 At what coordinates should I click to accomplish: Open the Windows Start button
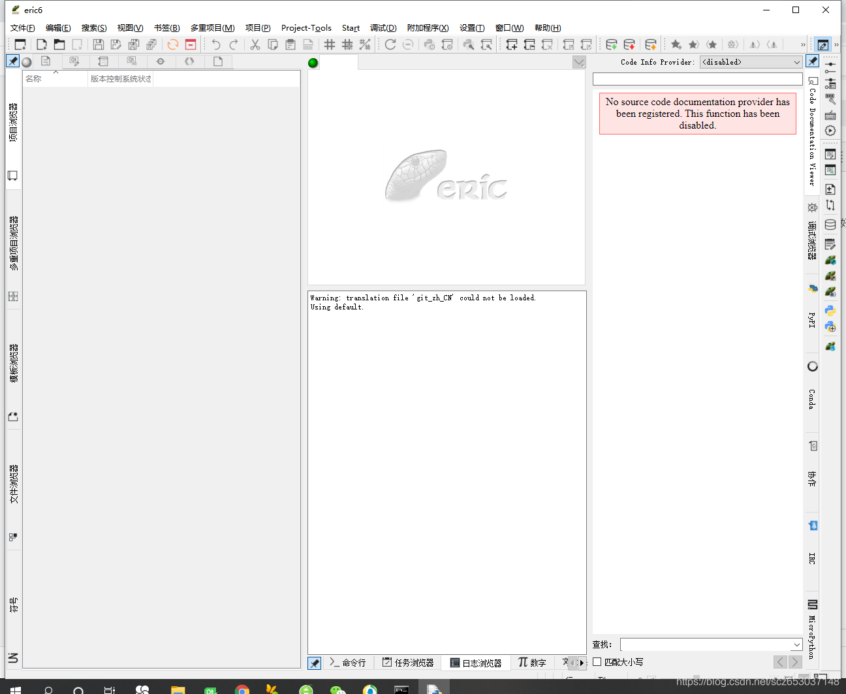point(16,689)
